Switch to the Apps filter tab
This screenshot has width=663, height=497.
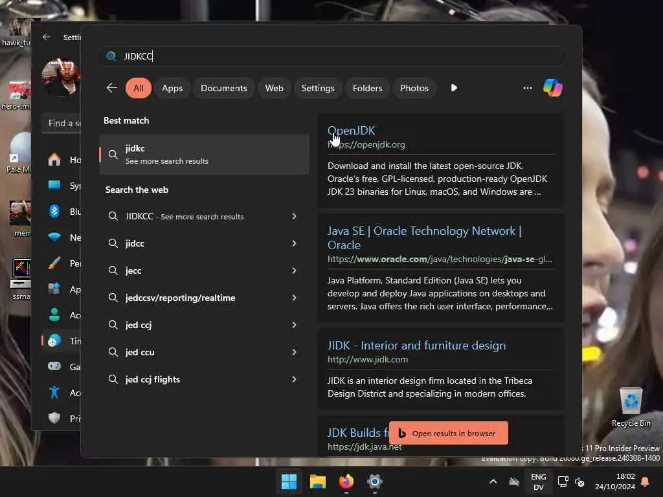(x=172, y=88)
